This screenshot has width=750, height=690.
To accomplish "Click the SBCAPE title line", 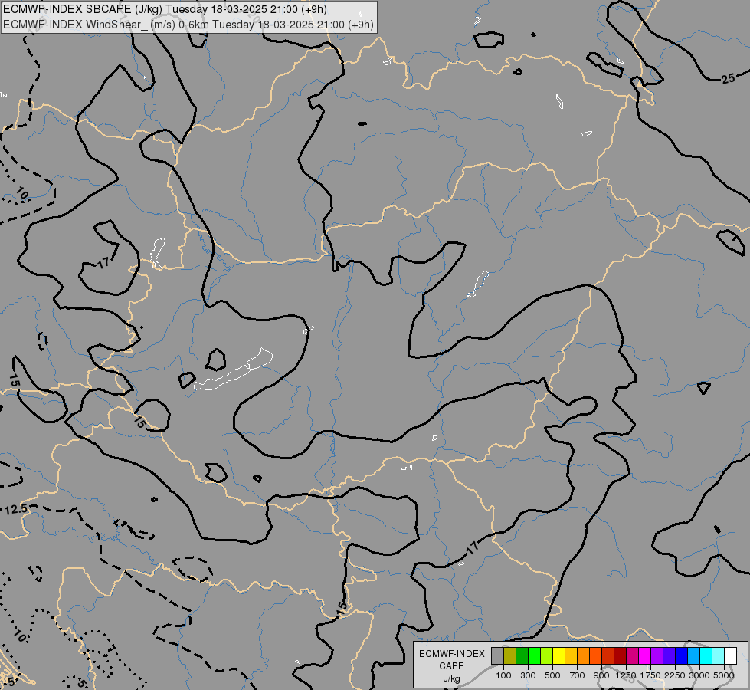I will 165,9.
